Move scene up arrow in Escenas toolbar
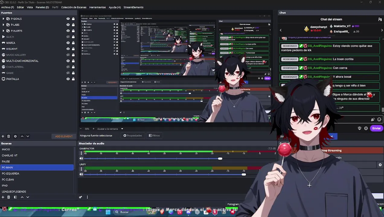The height and width of the screenshot is (217, 384). pyautogui.click(x=22, y=197)
